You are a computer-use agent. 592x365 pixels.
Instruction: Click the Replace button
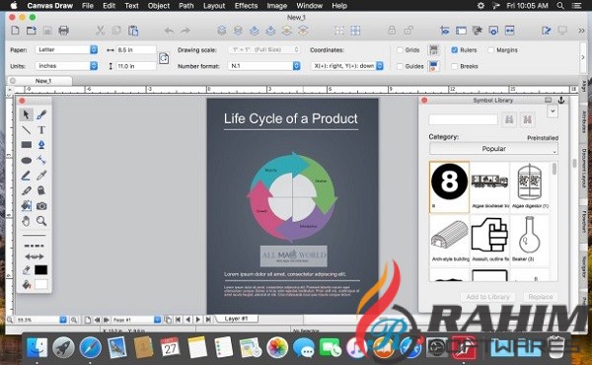(541, 297)
